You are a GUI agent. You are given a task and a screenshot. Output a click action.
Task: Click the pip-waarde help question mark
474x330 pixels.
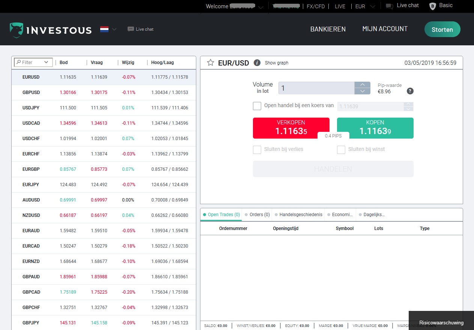pos(410,91)
